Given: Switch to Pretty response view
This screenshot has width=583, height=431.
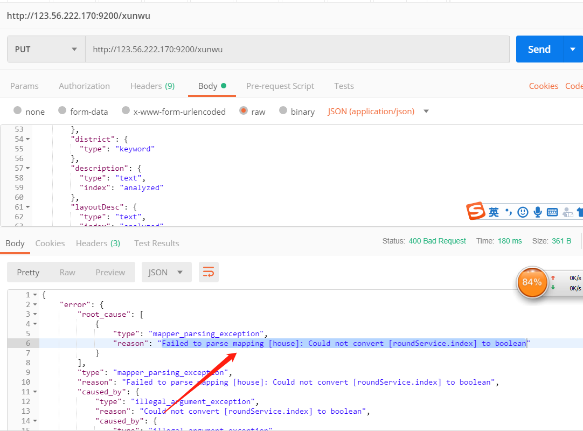Looking at the screenshot, I should tap(28, 272).
